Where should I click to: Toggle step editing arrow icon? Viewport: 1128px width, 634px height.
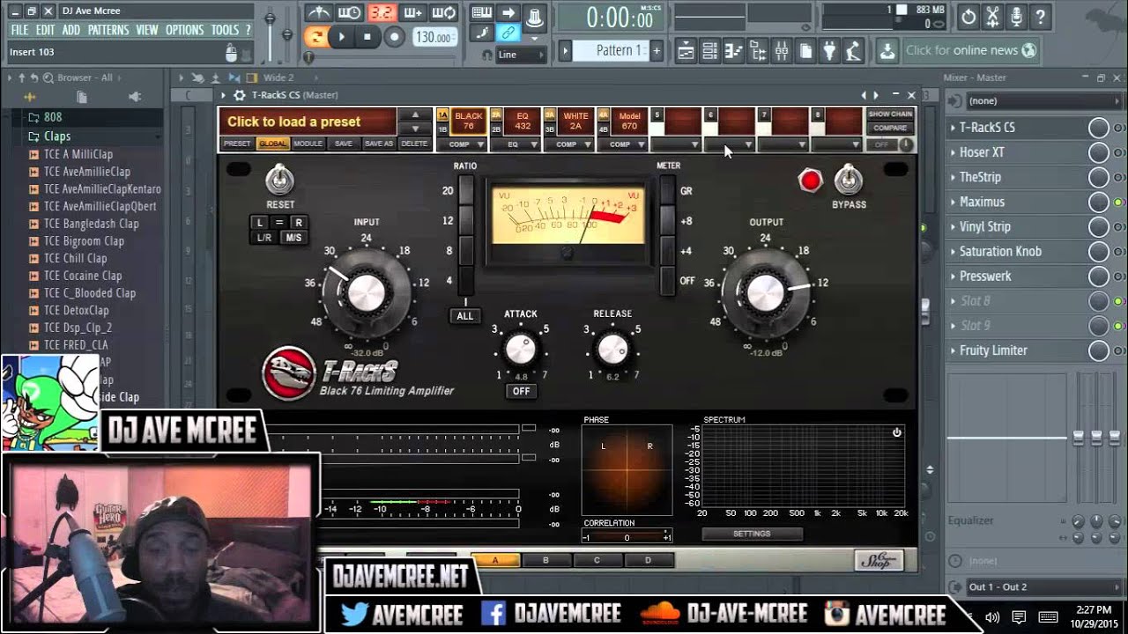click(x=508, y=12)
